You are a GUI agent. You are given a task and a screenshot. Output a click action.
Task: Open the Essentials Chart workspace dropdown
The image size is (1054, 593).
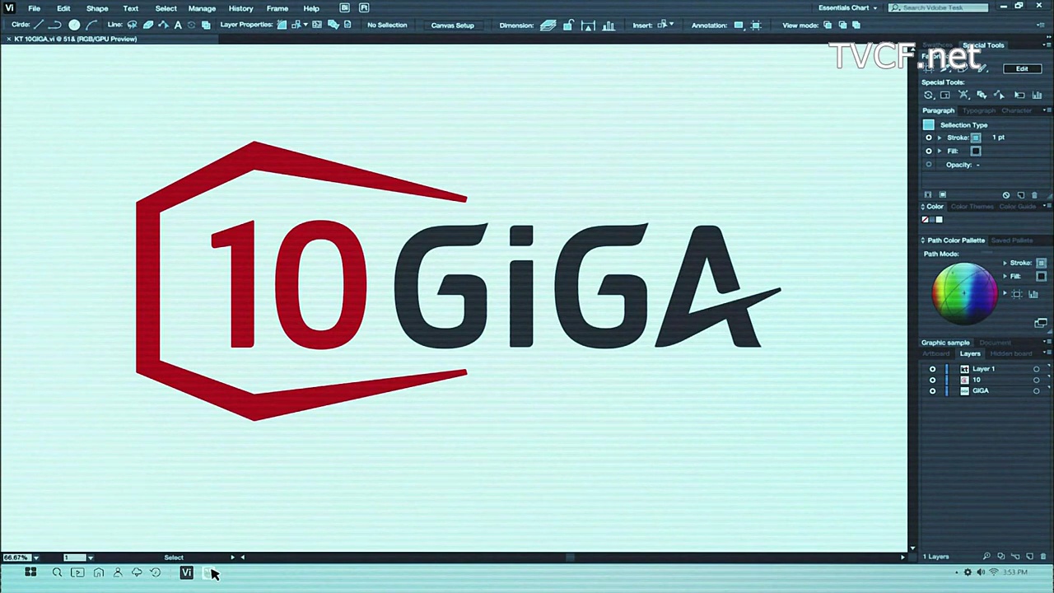(x=847, y=8)
